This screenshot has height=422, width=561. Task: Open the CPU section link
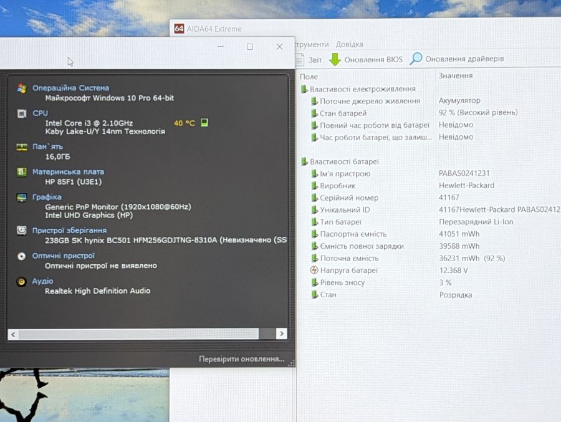click(40, 113)
